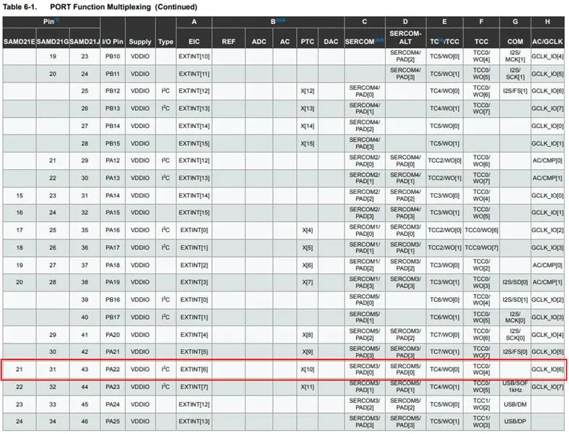Click the PB17 I/O pin cell
This screenshot has height=434, width=569.
pyautogui.click(x=112, y=318)
